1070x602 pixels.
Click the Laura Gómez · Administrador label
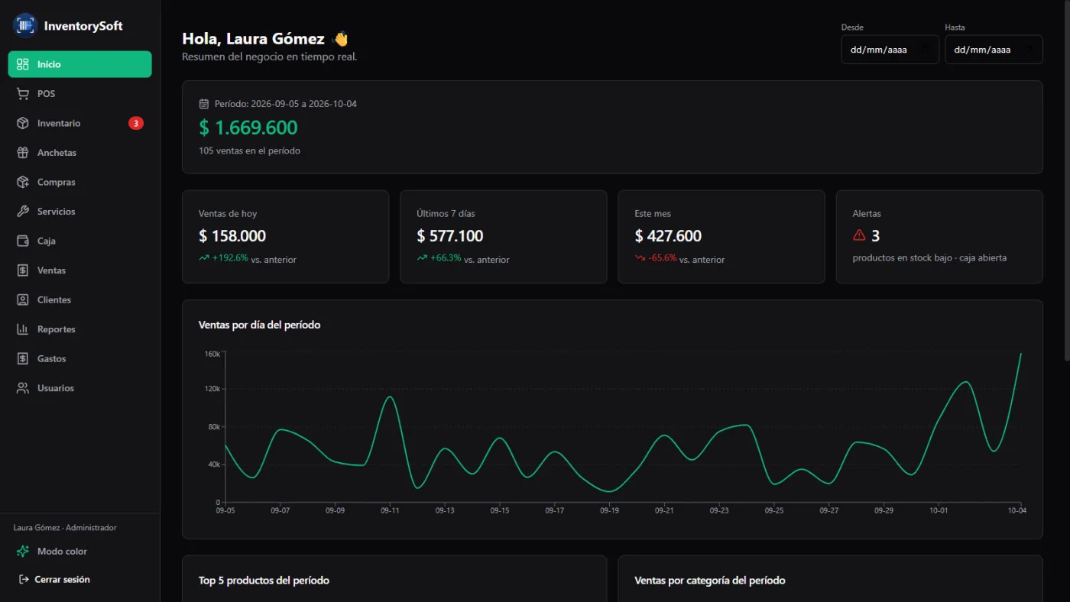pos(65,528)
